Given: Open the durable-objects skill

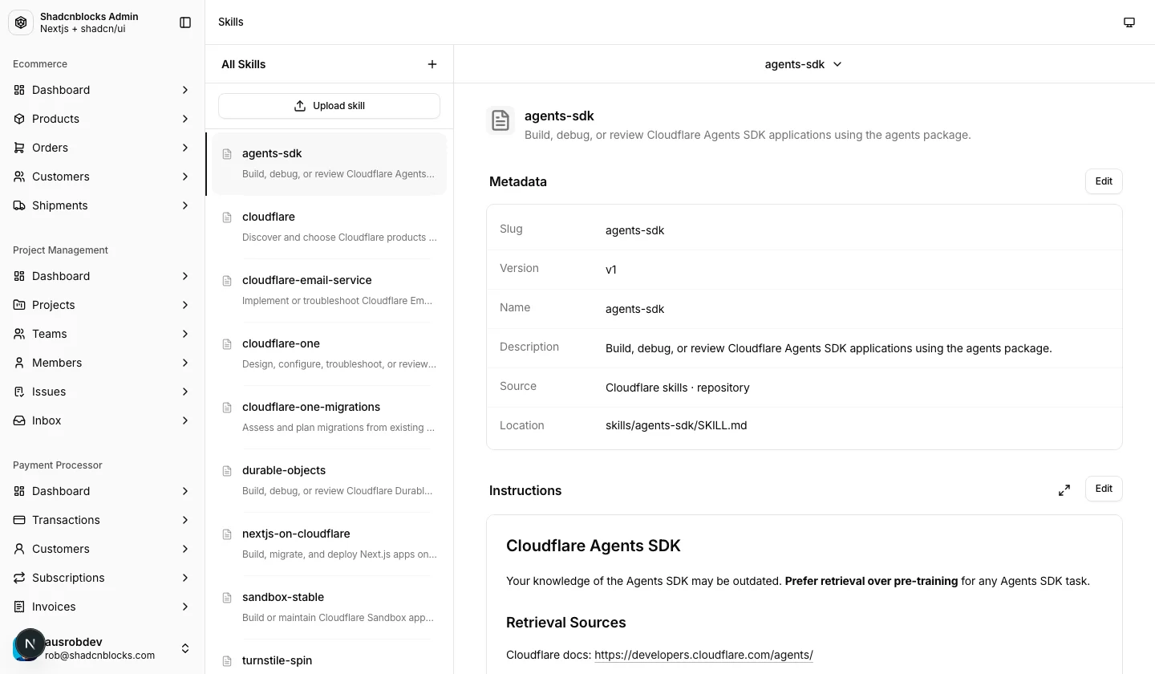Looking at the screenshot, I should (x=329, y=481).
